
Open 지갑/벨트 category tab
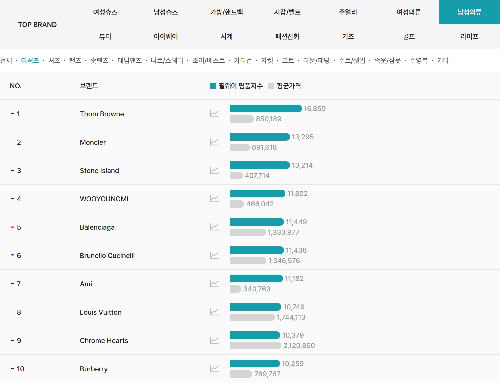coord(287,12)
